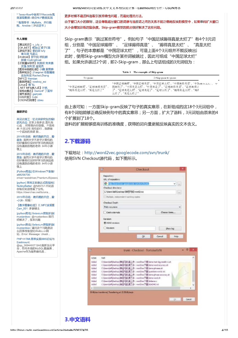Open the Carr_001 commenter link
Screen dimensions: 238x338
22,209
